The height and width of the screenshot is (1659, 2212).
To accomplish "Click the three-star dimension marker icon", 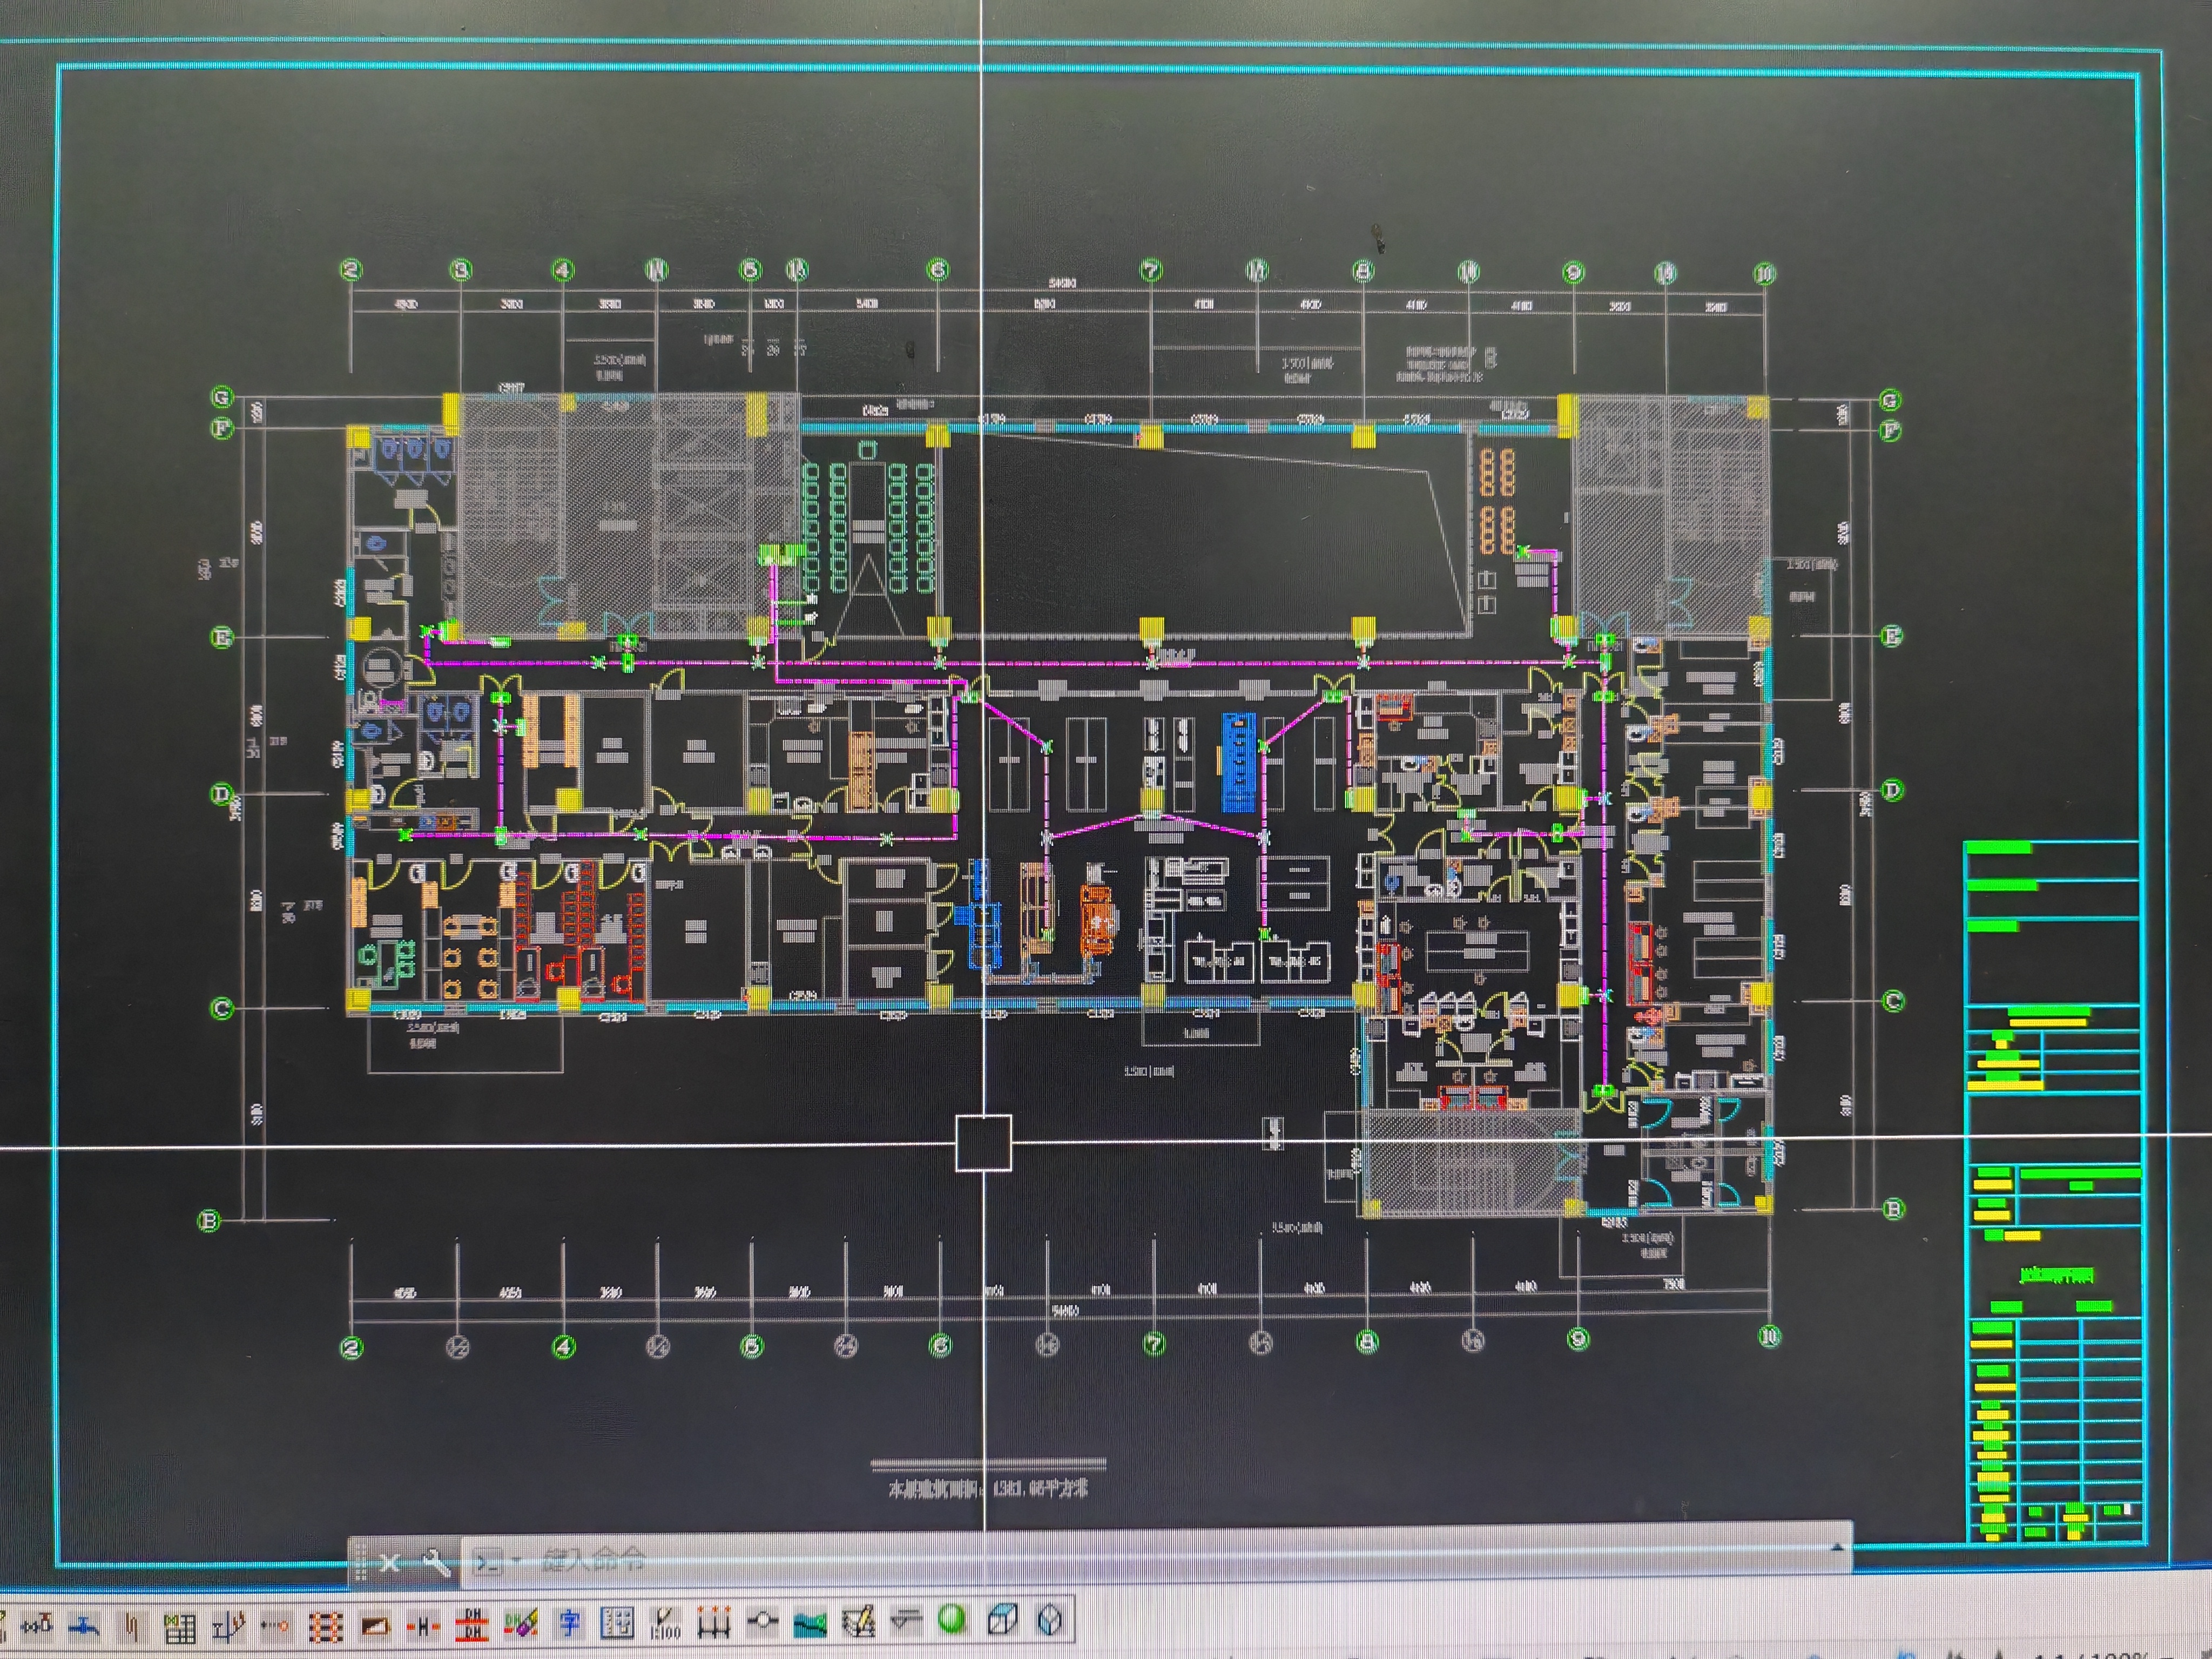I will pos(714,1622).
